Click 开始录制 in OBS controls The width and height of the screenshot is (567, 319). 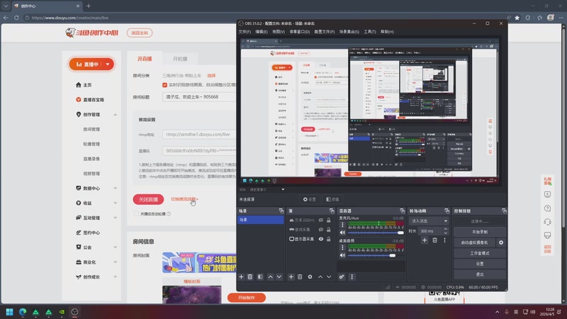click(480, 232)
